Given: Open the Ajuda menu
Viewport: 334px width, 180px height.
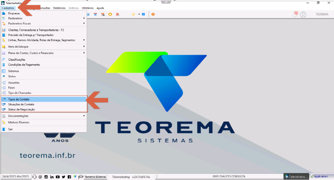Looking at the screenshot, I should 100,8.
